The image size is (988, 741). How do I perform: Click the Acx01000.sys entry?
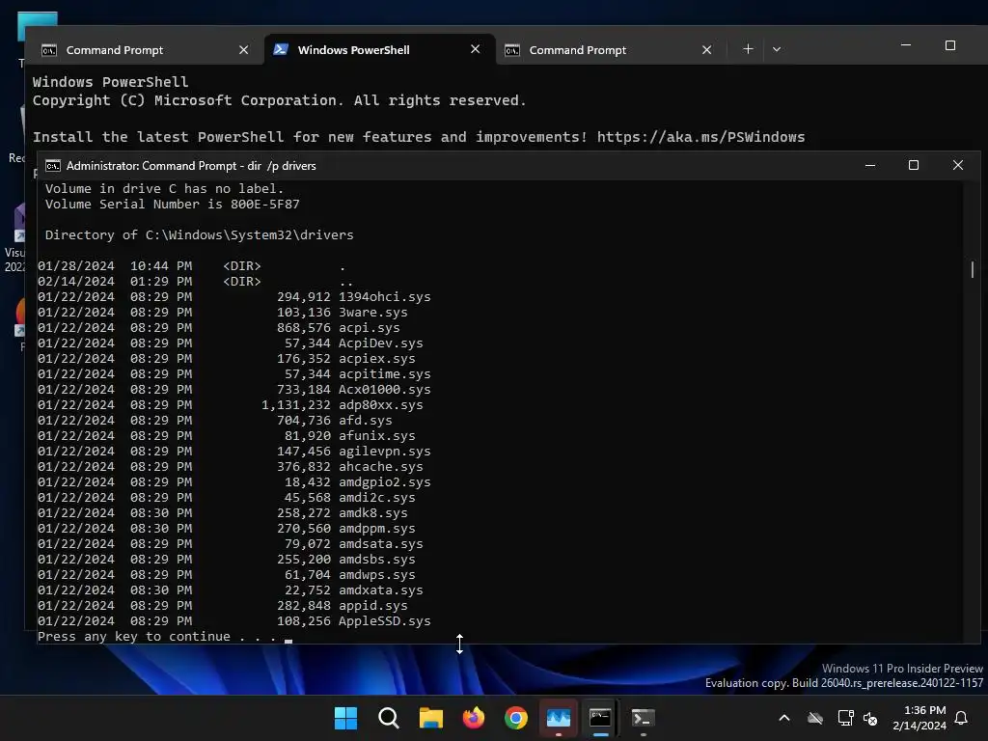[x=384, y=390]
